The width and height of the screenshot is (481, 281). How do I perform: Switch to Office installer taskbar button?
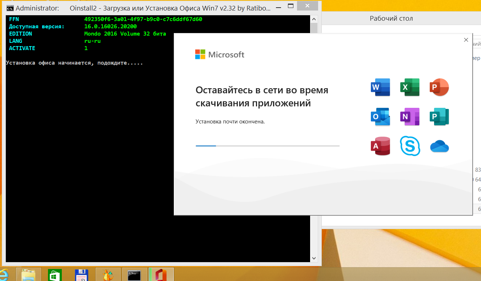click(161, 275)
